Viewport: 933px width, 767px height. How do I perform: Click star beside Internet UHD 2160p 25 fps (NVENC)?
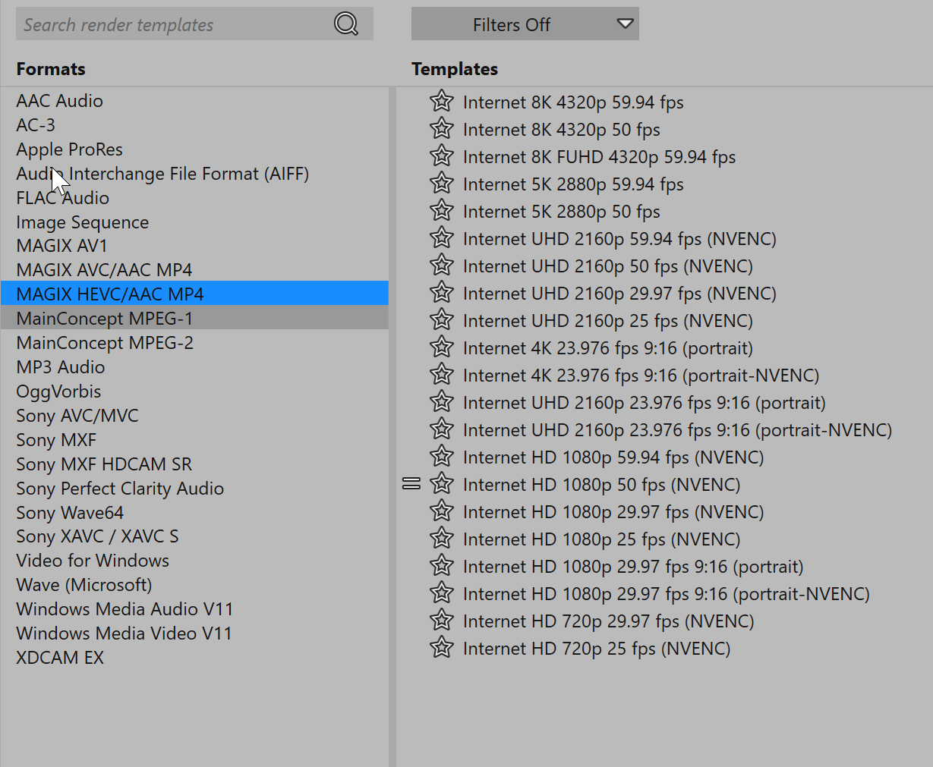click(x=441, y=320)
